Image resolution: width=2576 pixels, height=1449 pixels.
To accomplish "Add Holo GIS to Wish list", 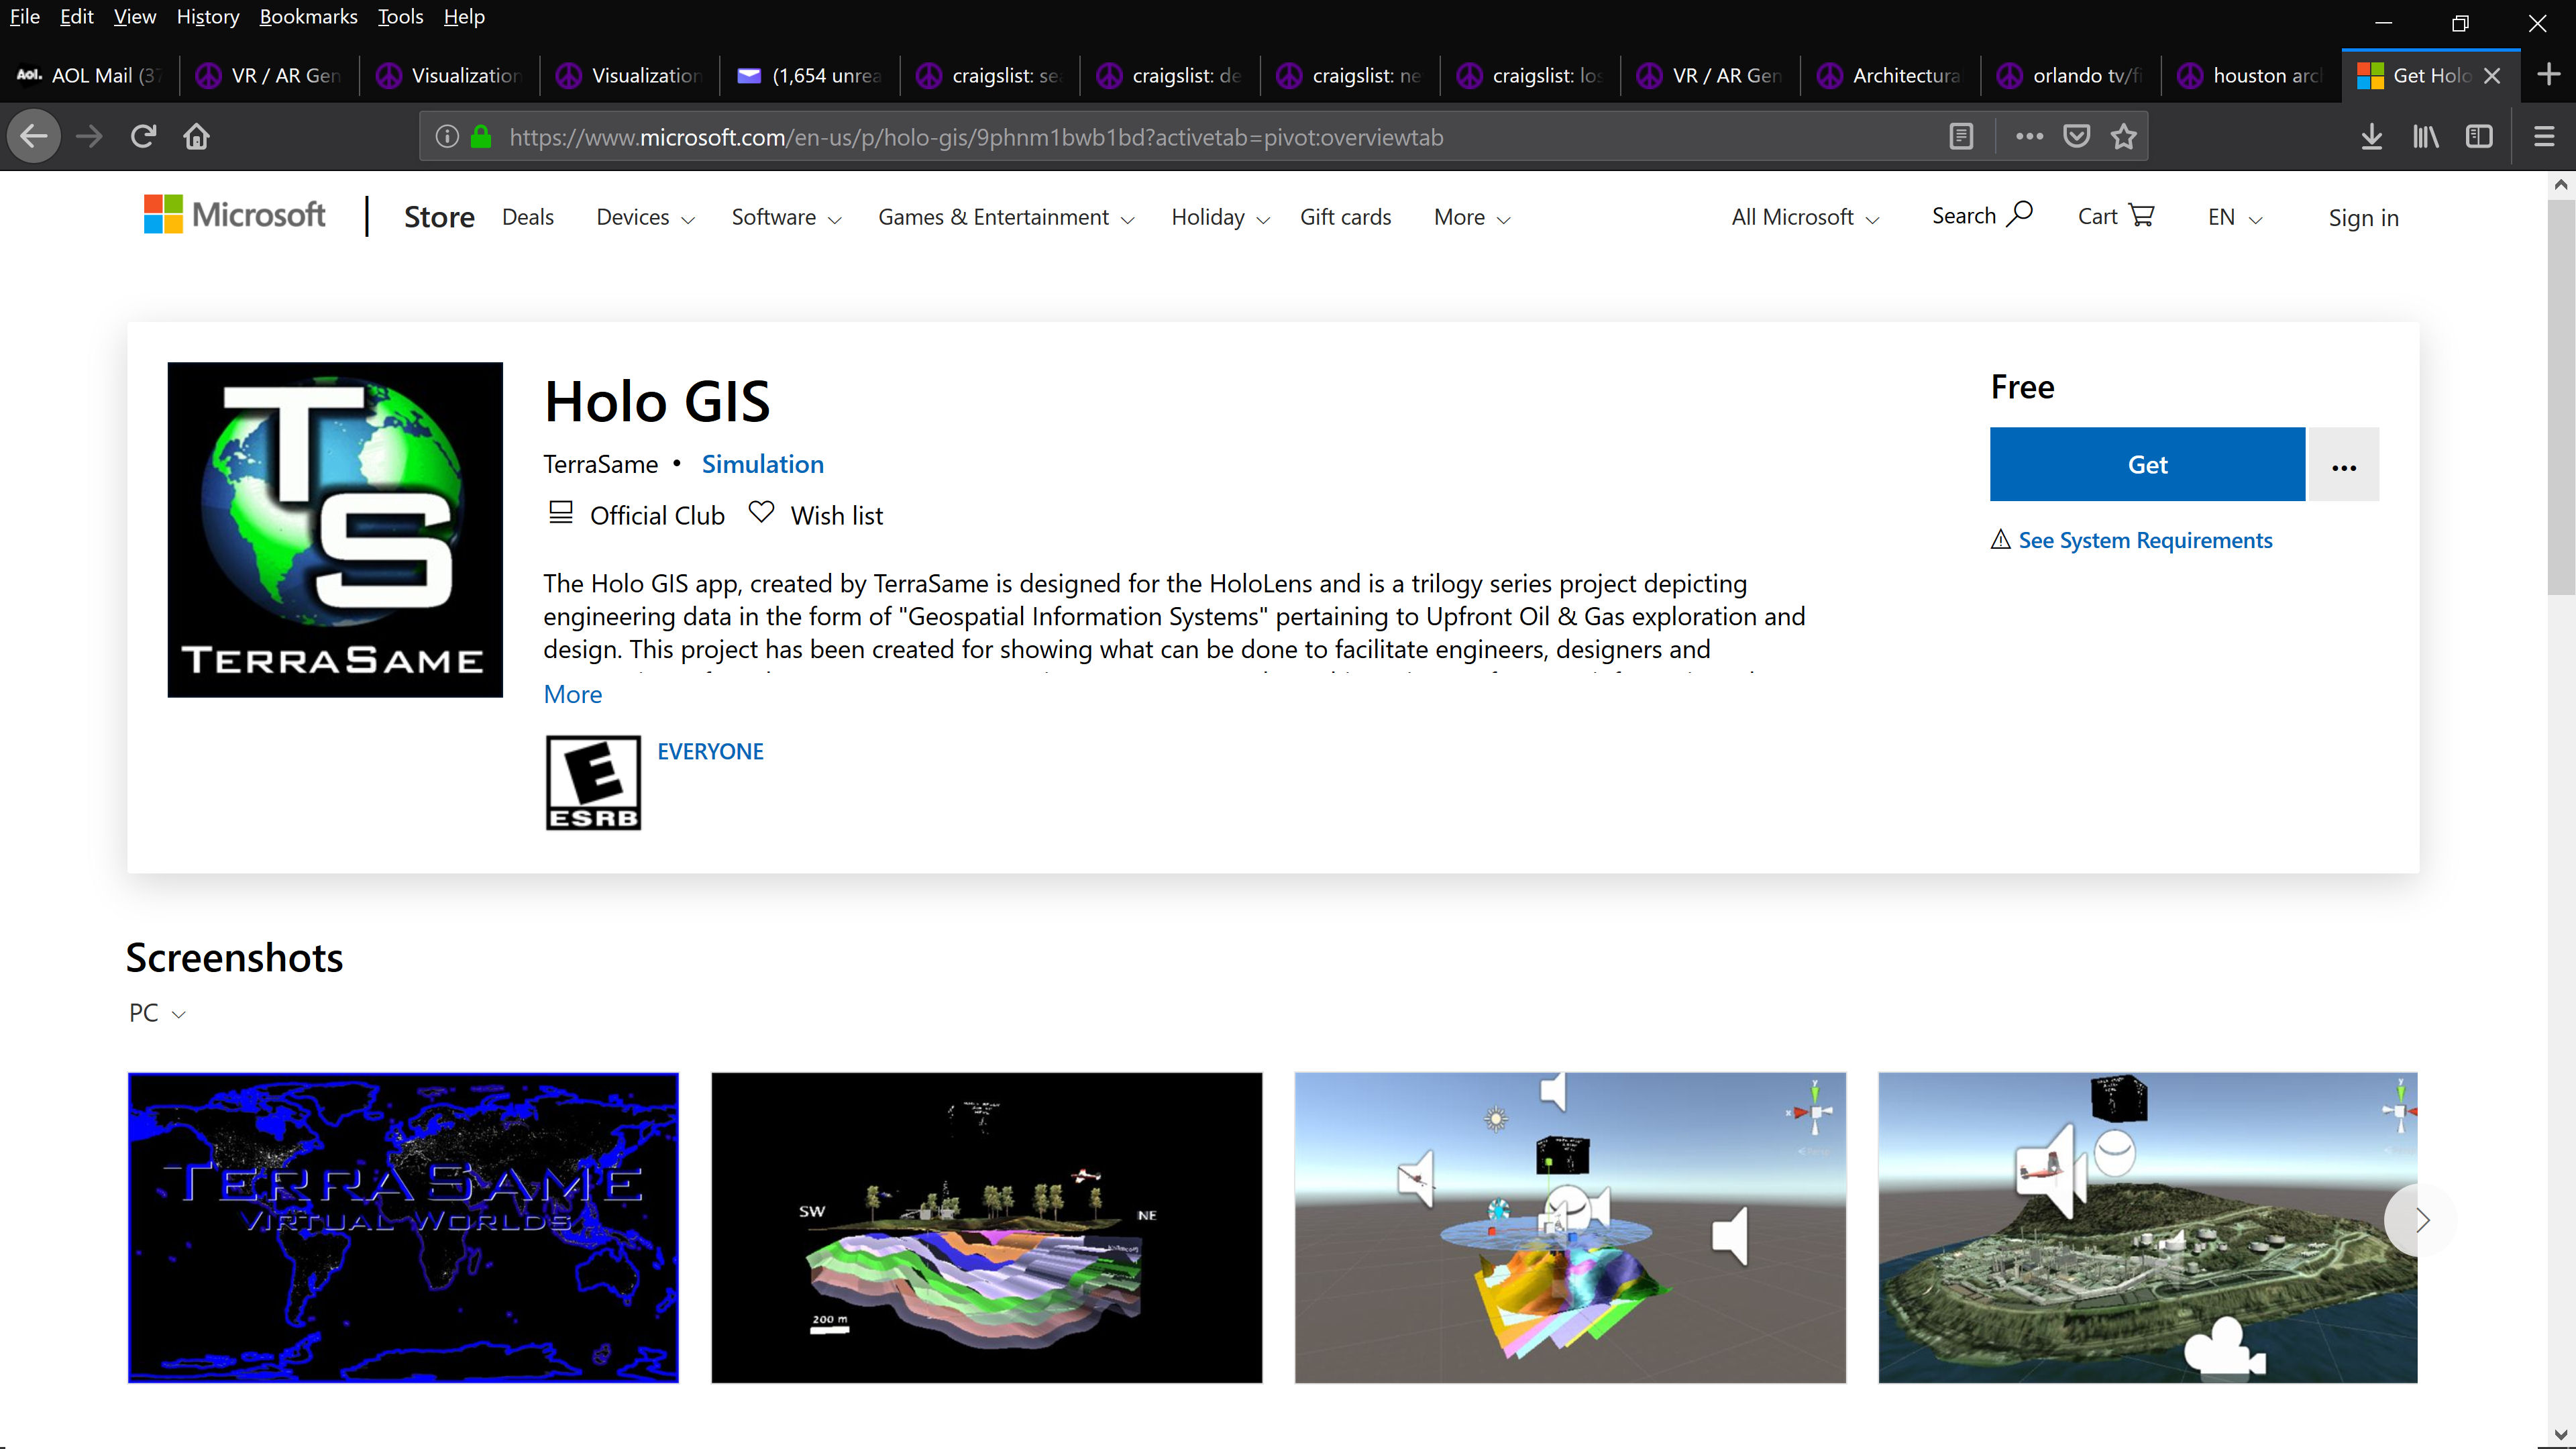I will click(x=816, y=515).
